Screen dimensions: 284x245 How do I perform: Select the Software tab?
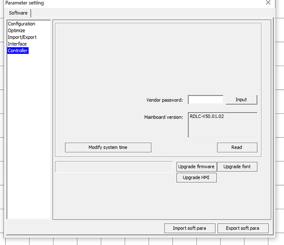pyautogui.click(x=18, y=13)
